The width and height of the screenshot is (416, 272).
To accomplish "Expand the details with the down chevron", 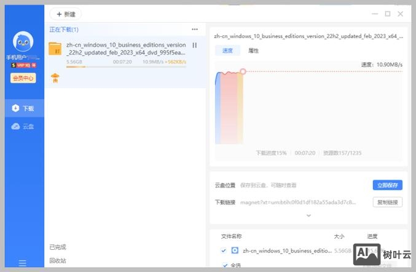I will pos(308,215).
